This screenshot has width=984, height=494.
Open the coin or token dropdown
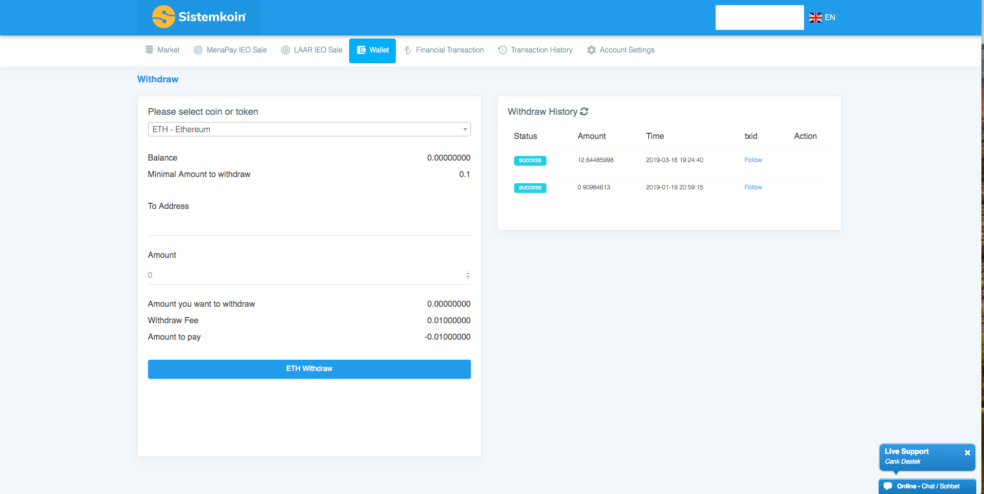tap(309, 129)
